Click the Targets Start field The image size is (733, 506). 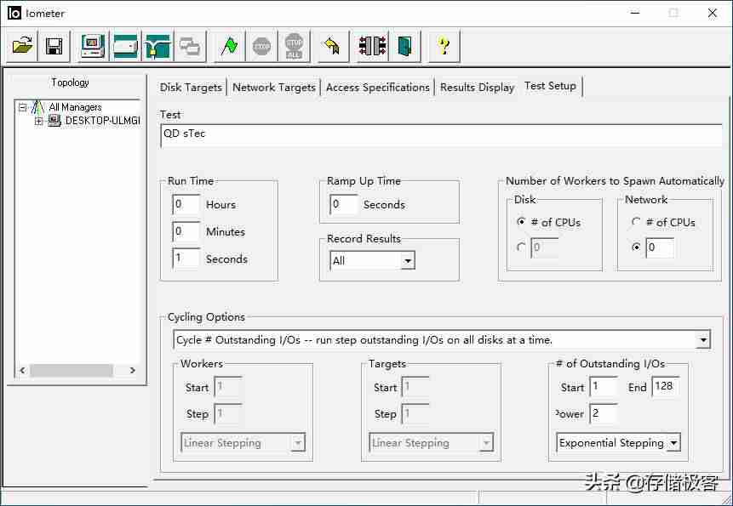[x=415, y=386]
